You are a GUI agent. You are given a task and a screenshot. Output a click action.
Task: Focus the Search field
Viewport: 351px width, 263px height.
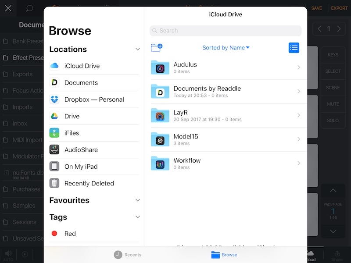[226, 31]
